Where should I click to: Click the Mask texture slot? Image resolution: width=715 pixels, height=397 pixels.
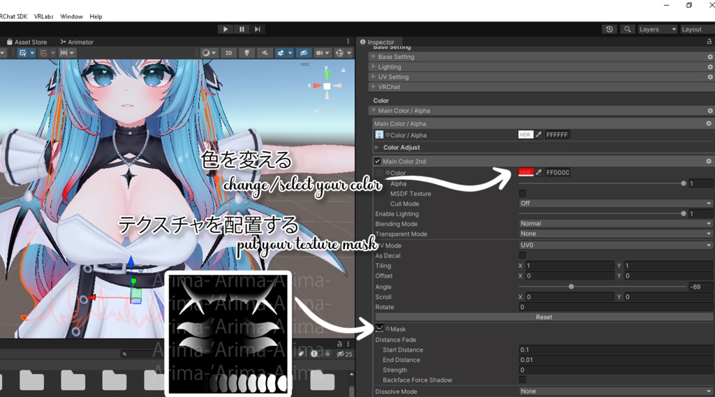[x=379, y=329]
